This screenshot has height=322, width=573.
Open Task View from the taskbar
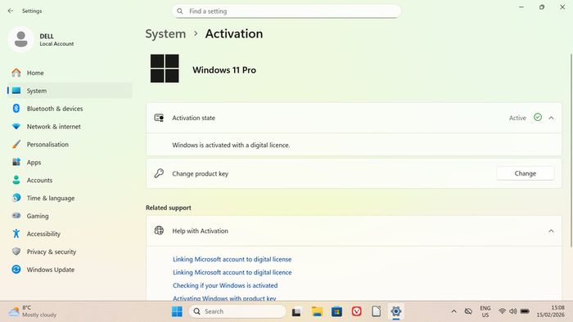(x=296, y=312)
